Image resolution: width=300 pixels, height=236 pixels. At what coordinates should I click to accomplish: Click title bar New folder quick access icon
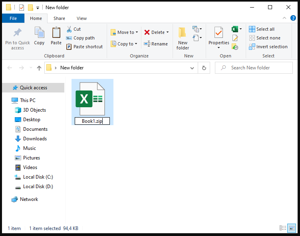30,8
